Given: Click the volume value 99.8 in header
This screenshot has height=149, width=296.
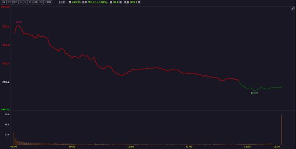Looking at the screenshot, I should [x=116, y=2].
